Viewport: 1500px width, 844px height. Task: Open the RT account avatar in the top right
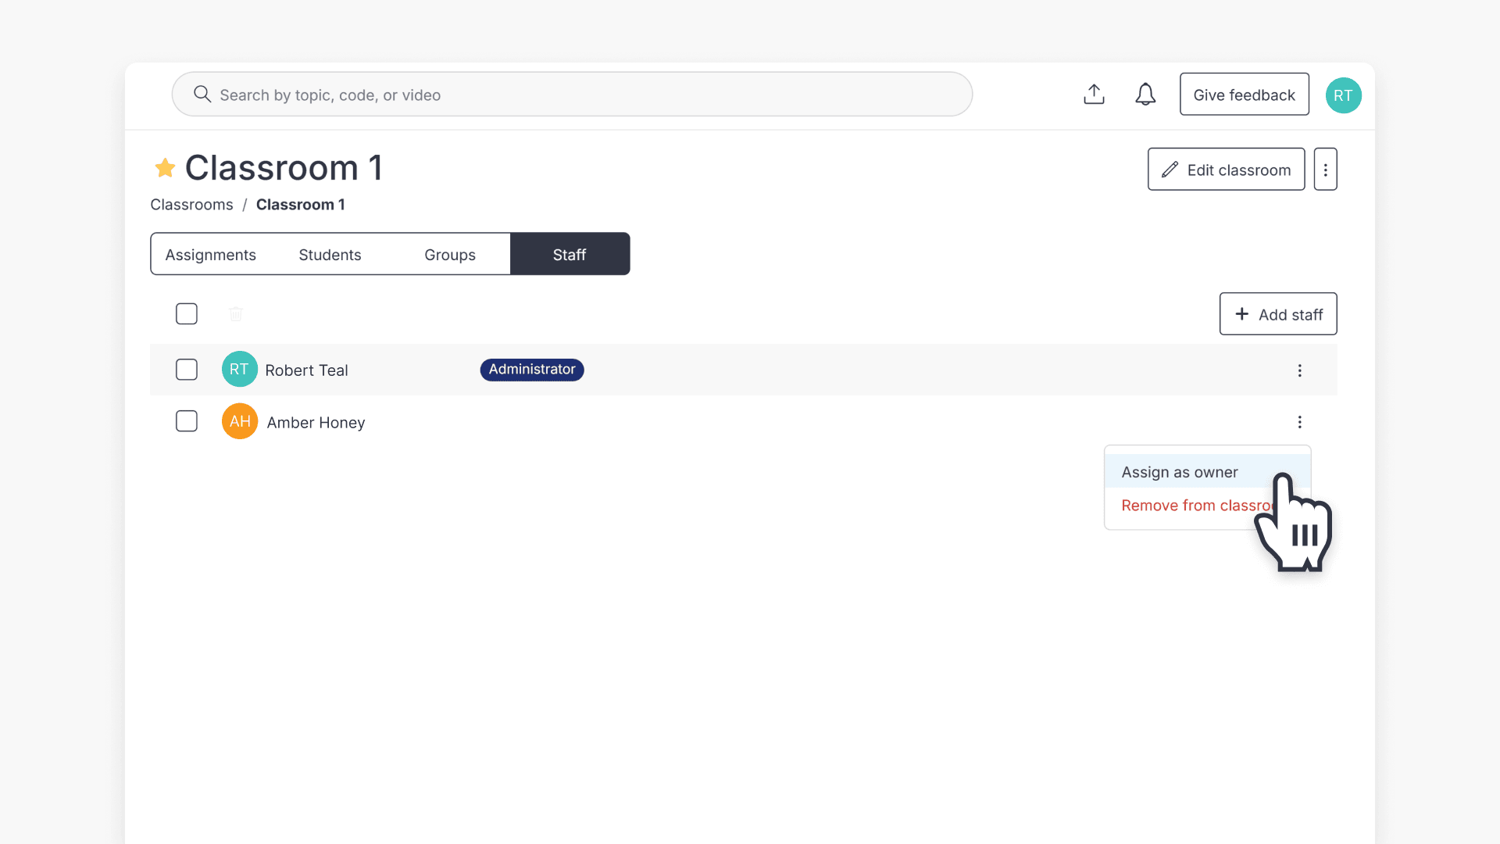(1343, 95)
